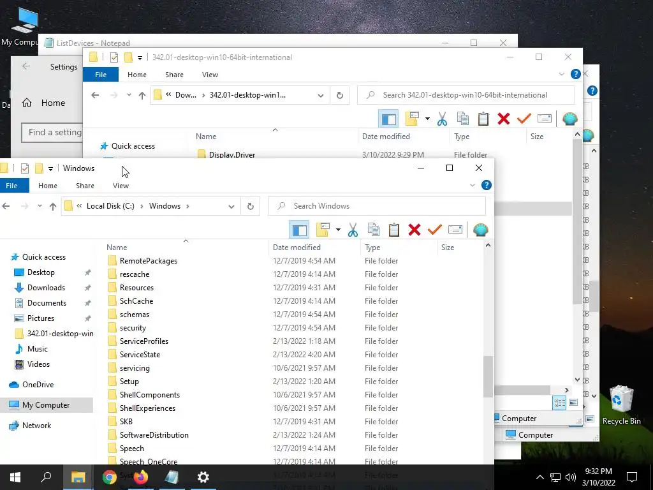Click Search Windows input field

[377, 206]
